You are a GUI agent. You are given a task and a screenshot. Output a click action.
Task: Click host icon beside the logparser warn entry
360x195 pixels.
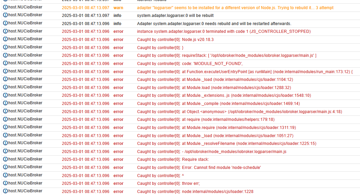(5, 7)
